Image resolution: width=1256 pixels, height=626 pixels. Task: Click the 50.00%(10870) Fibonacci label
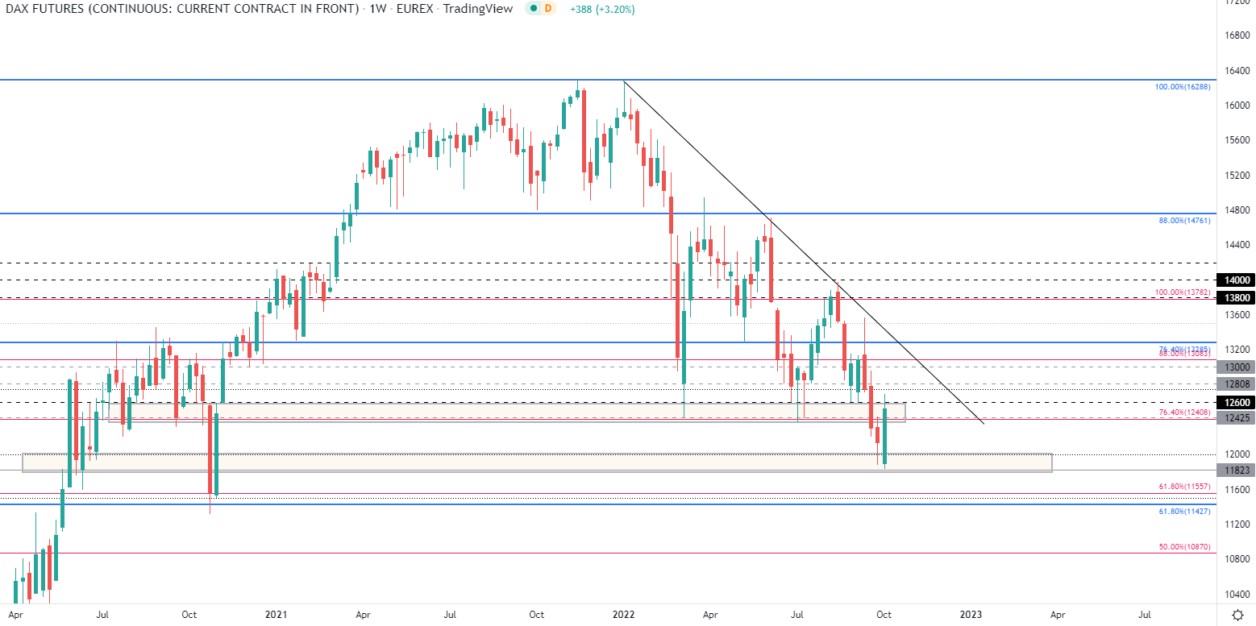(x=1185, y=546)
